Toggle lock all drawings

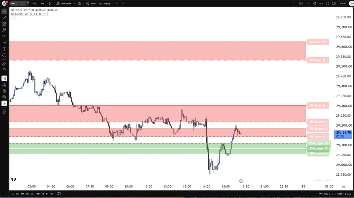4,91
